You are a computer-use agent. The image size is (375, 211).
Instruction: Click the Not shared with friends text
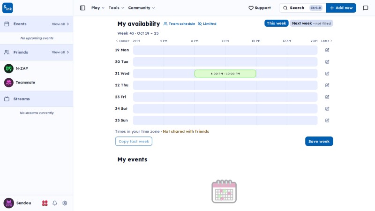[x=186, y=131]
